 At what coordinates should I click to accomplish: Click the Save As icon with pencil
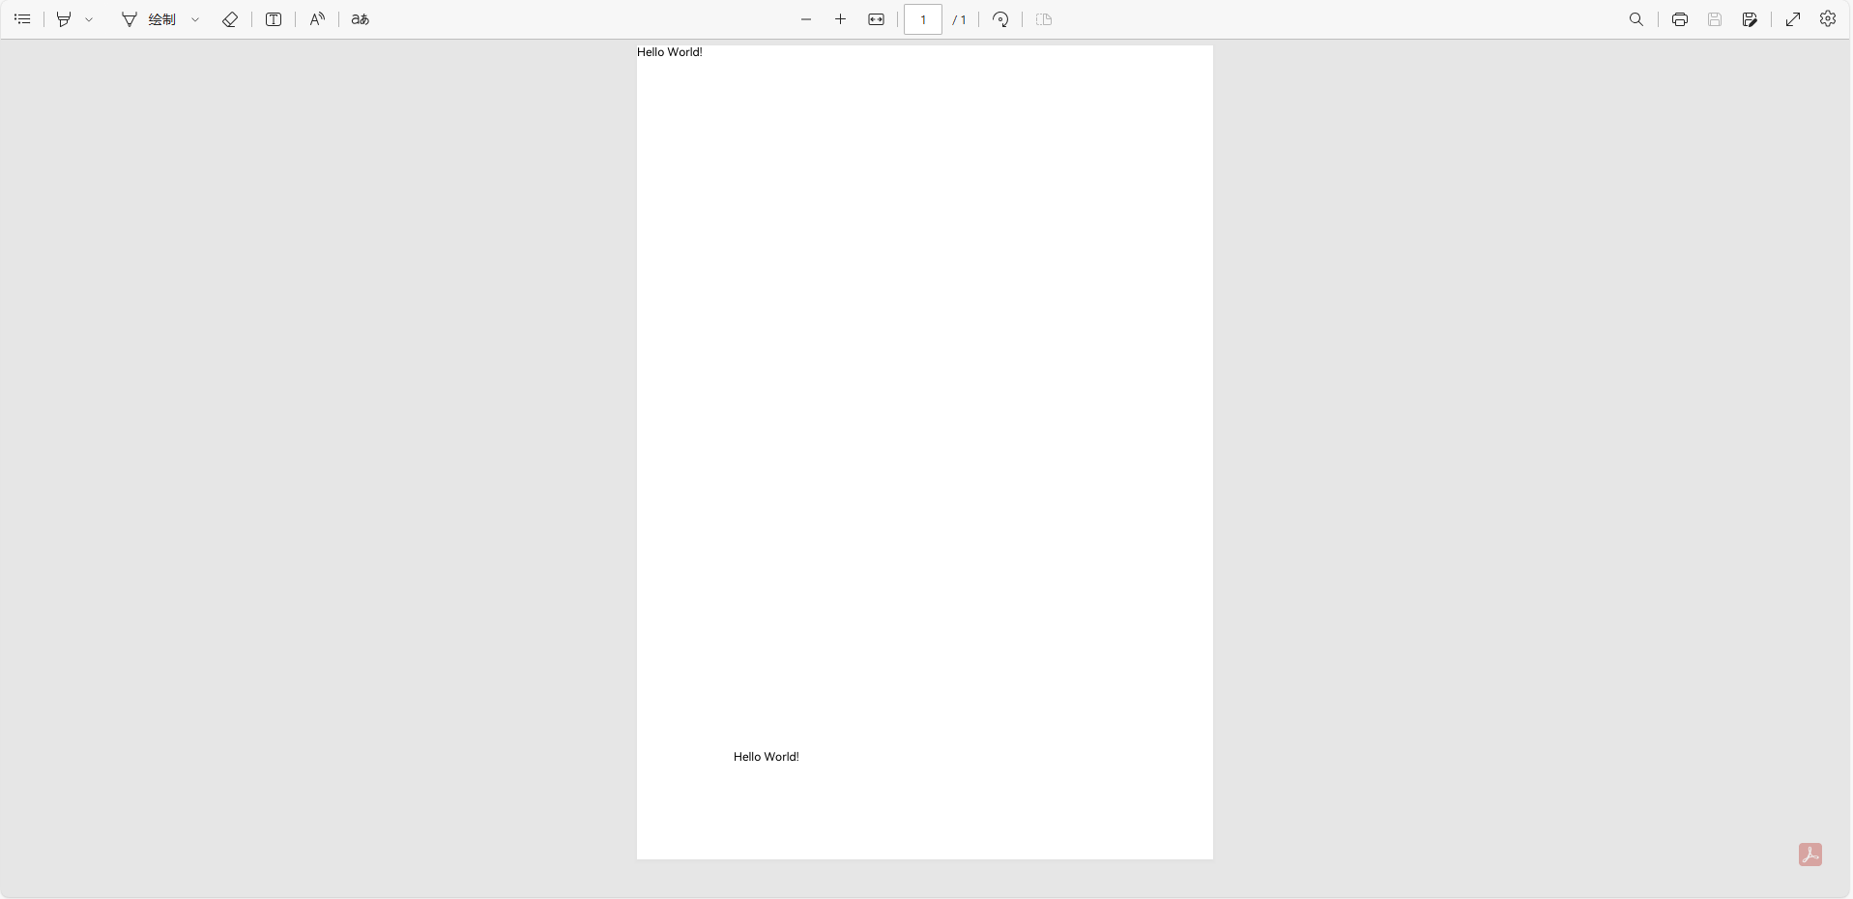(x=1750, y=19)
